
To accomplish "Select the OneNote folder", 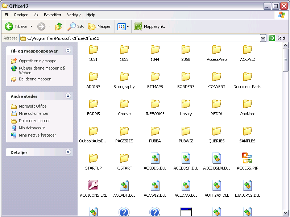I will pyautogui.click(x=247, y=104).
